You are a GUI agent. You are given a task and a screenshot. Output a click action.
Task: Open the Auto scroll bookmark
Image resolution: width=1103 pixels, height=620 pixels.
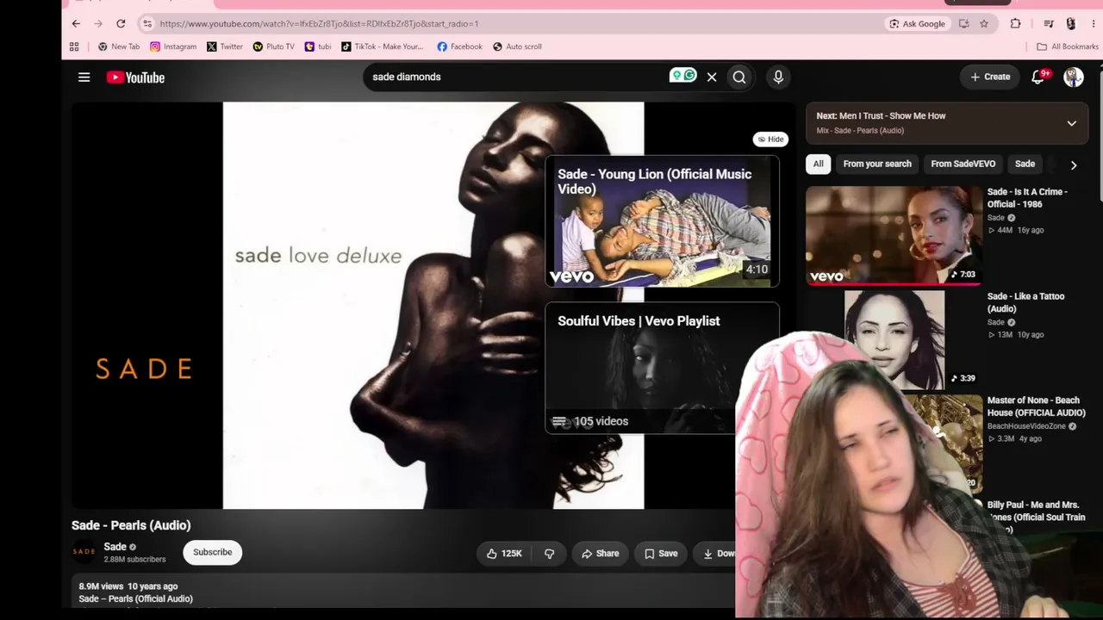(x=517, y=46)
